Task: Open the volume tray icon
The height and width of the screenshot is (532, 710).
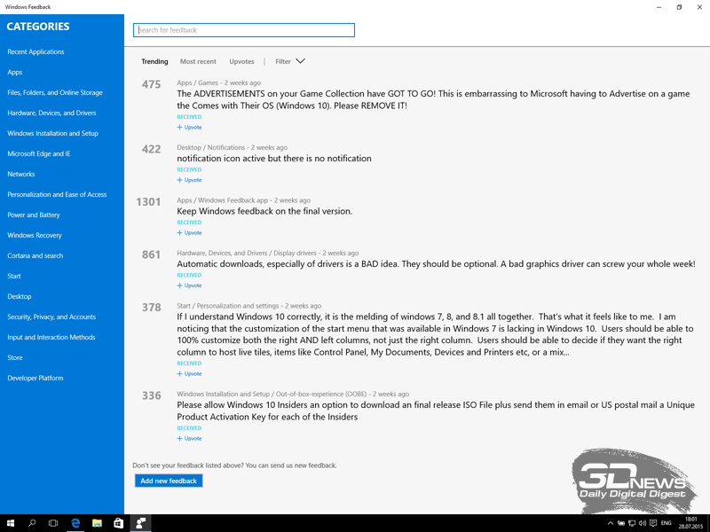Action: click(642, 523)
